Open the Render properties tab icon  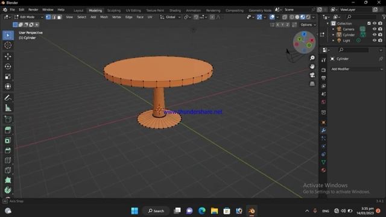[323, 70]
